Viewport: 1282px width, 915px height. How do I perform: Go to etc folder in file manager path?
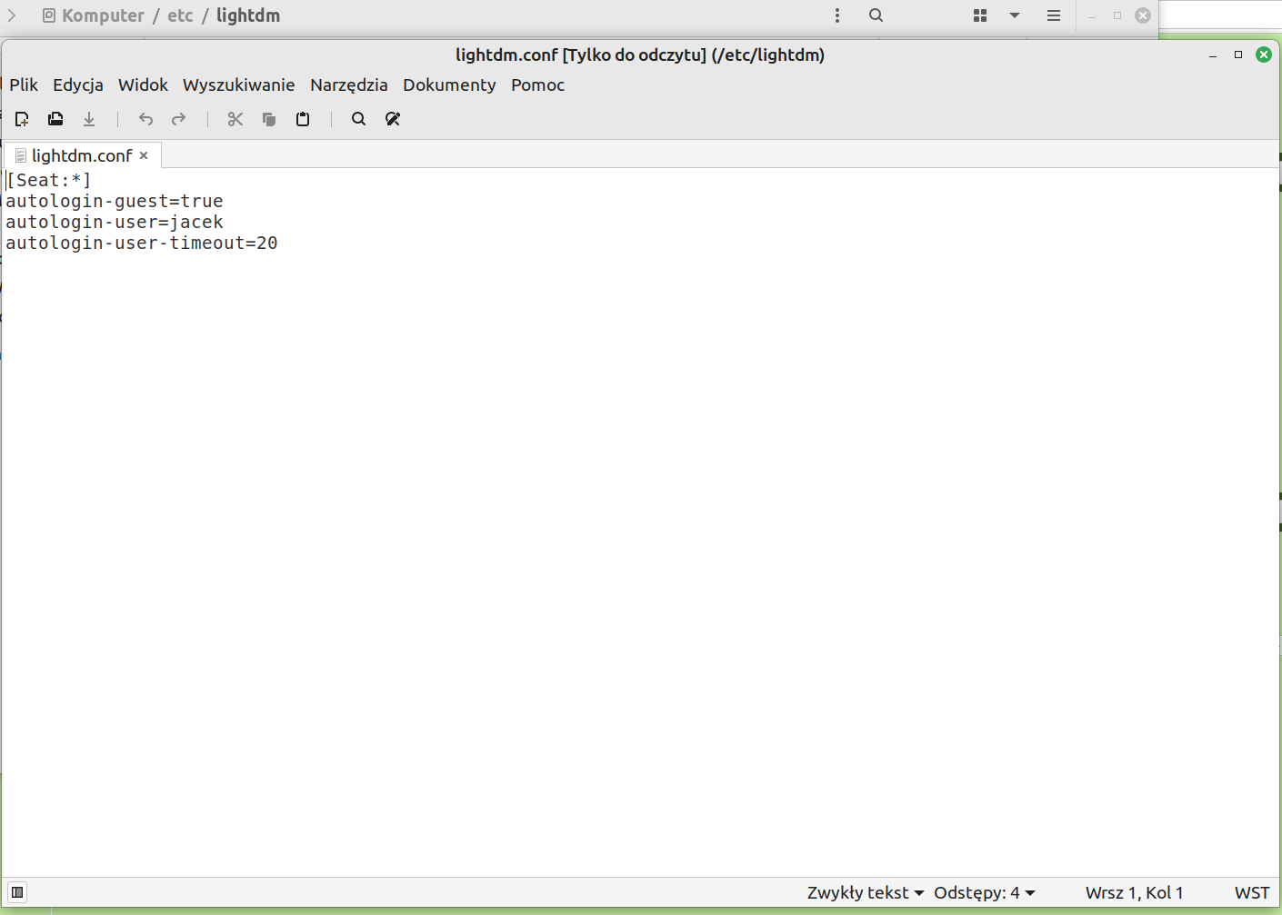pyautogui.click(x=180, y=15)
